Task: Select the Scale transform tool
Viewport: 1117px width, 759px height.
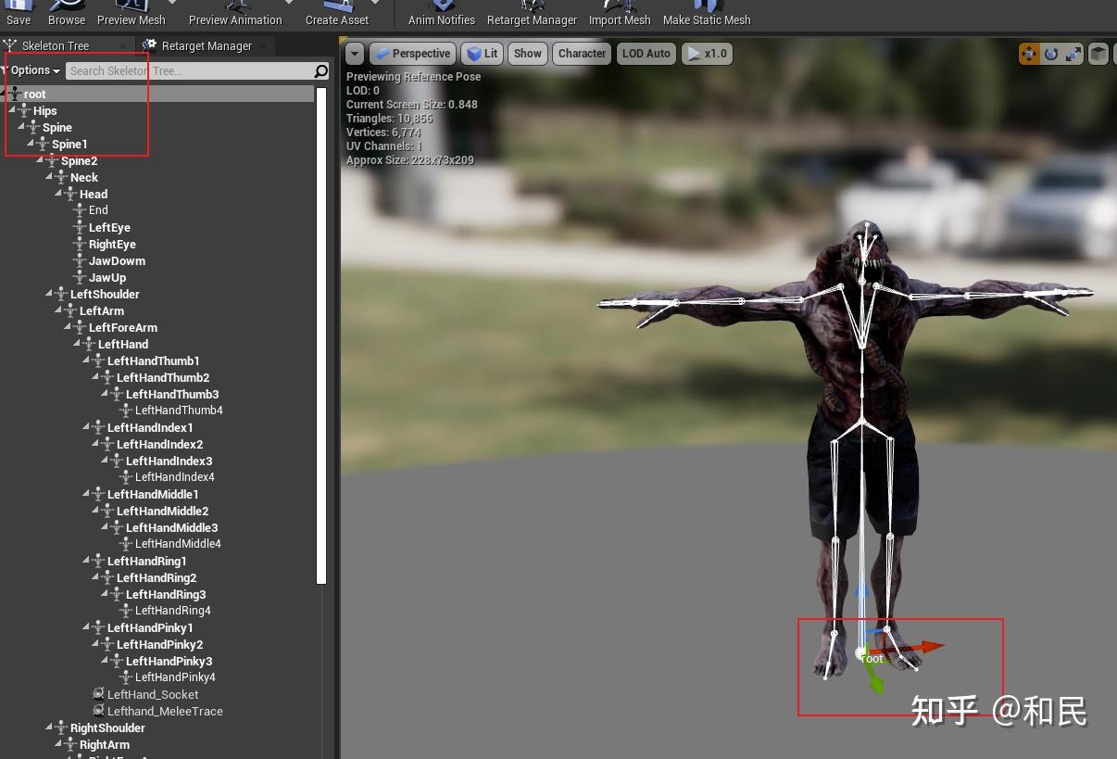Action: coord(1073,54)
